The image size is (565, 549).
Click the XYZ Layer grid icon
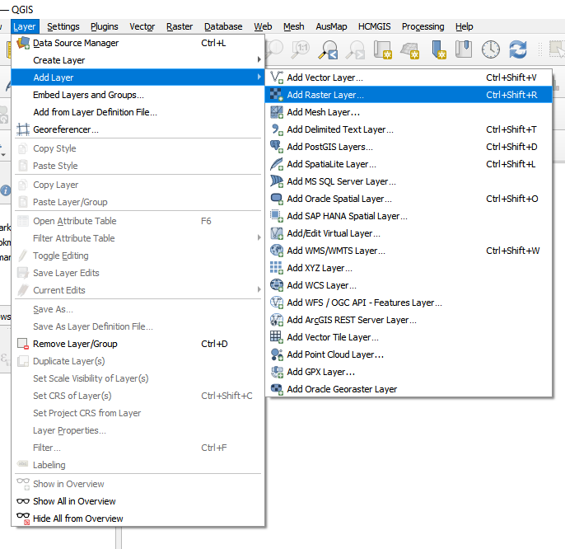tap(277, 268)
